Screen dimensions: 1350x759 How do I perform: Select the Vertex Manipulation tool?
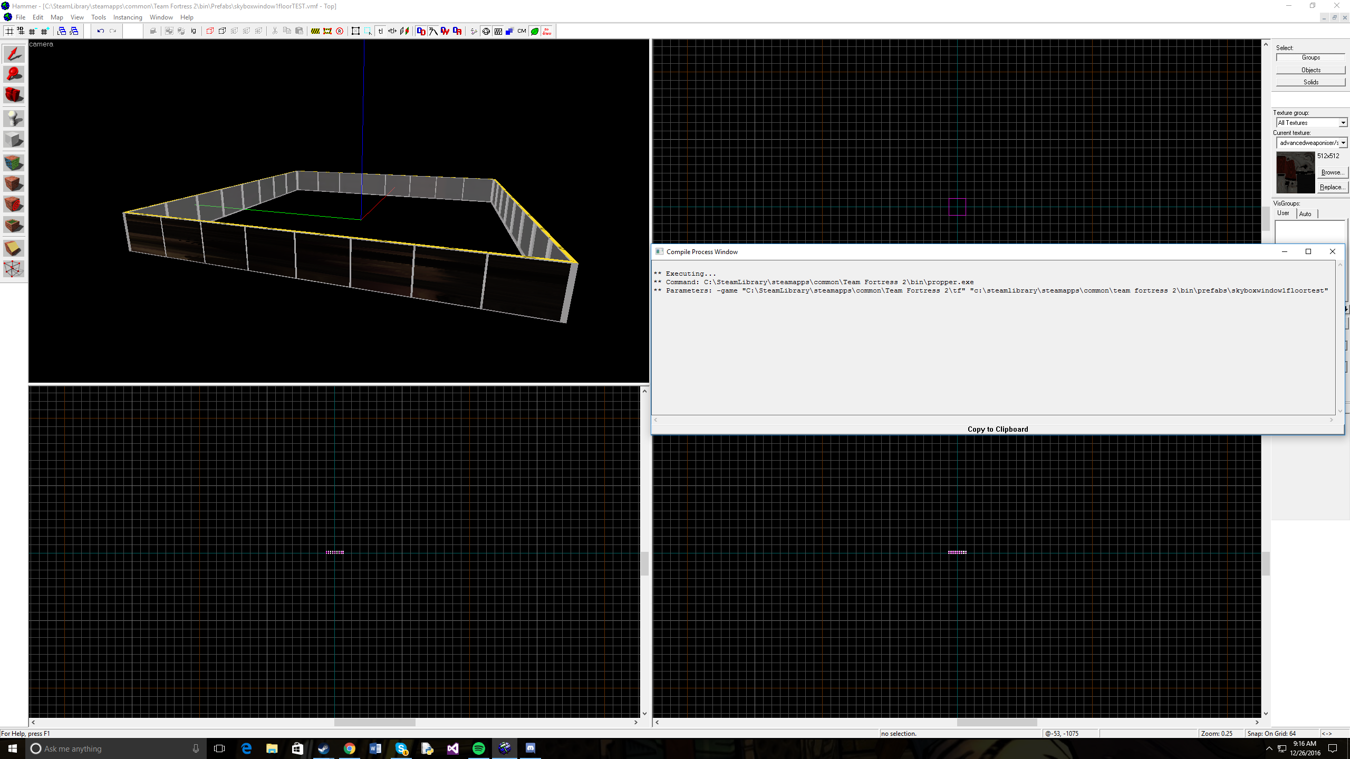pos(14,269)
